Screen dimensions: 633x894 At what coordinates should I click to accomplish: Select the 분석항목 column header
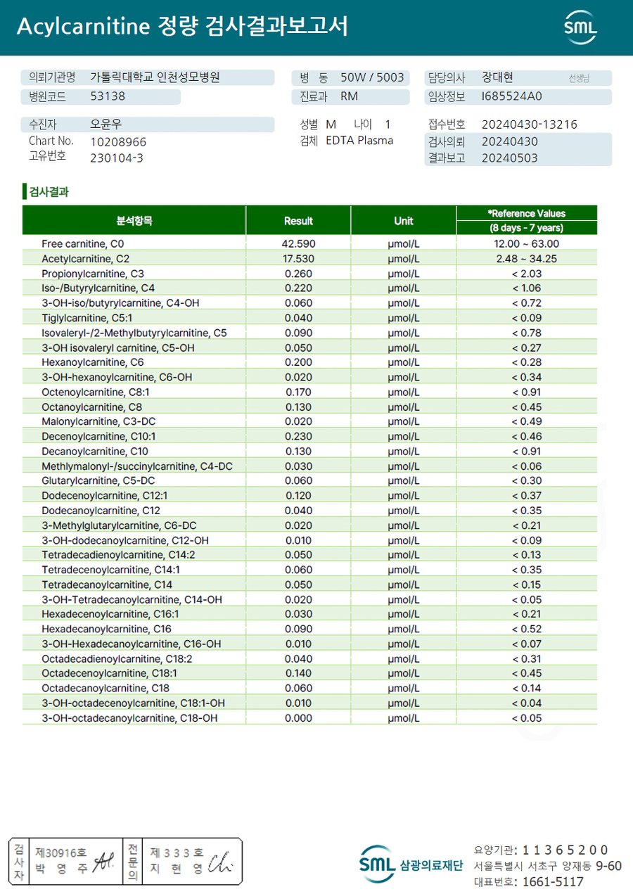[134, 220]
